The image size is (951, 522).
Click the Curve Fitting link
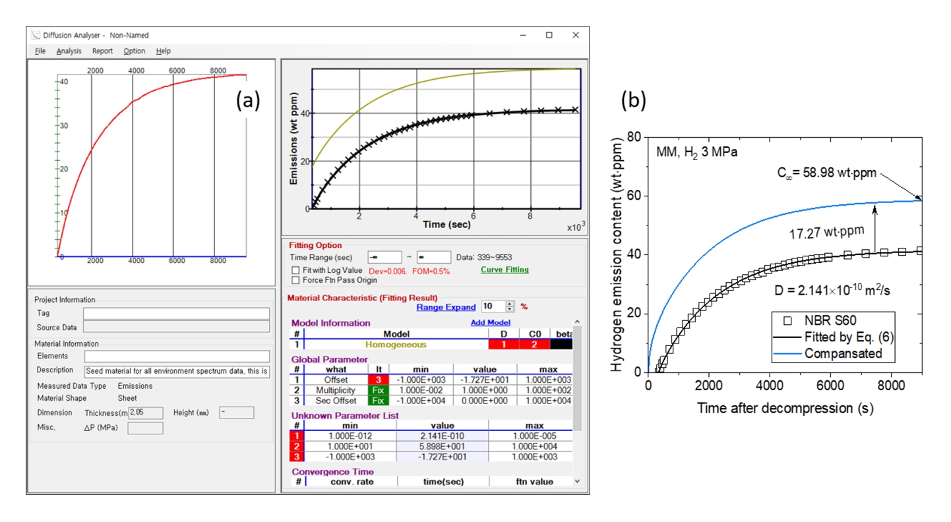[505, 270]
